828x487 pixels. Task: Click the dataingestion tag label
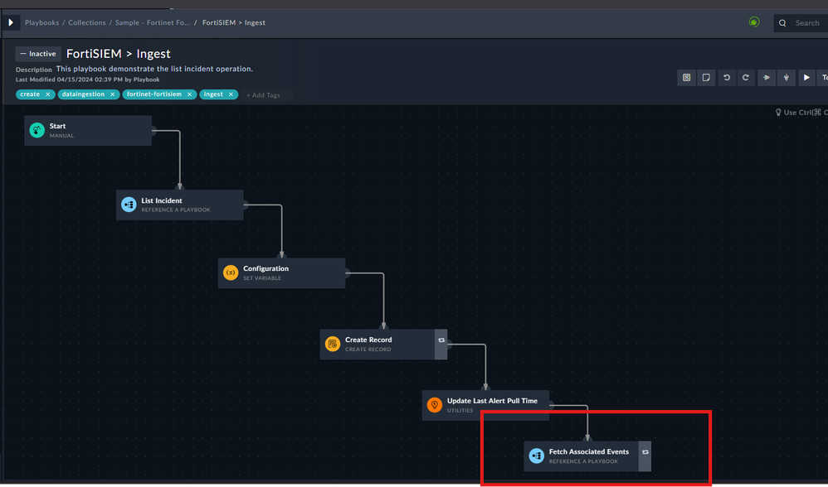point(84,94)
